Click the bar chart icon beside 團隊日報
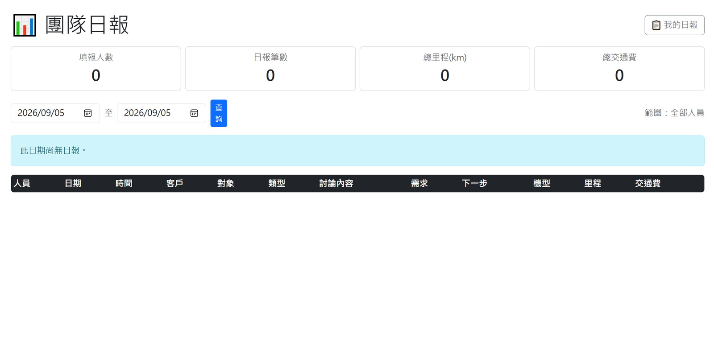This screenshot has height=342, width=714. click(x=25, y=25)
